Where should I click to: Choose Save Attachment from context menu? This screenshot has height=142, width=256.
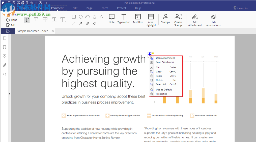(x=165, y=62)
